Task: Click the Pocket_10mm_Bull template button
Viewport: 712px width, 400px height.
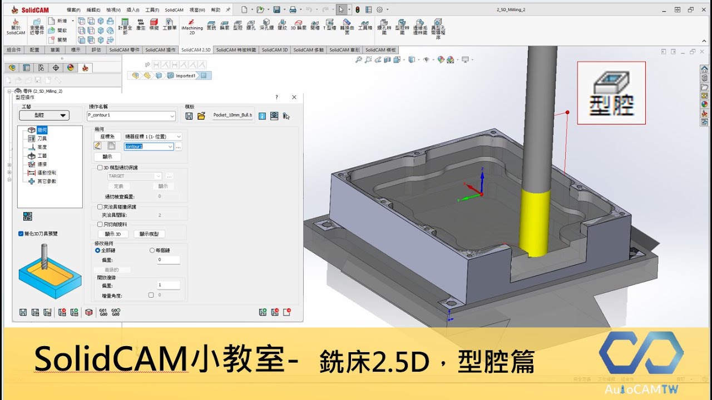Action: click(x=233, y=116)
